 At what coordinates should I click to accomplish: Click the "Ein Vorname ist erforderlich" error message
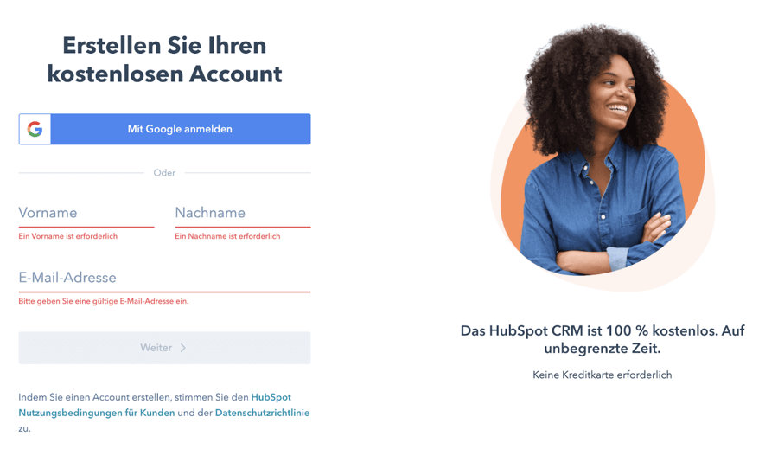(68, 236)
